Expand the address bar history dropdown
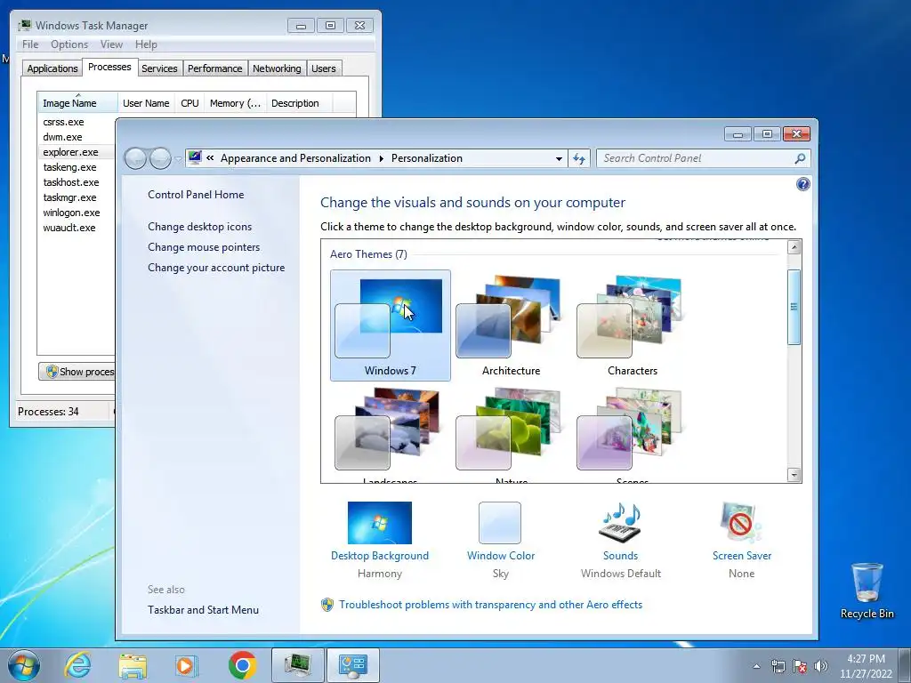Screen dimensions: 911x683 559,158
